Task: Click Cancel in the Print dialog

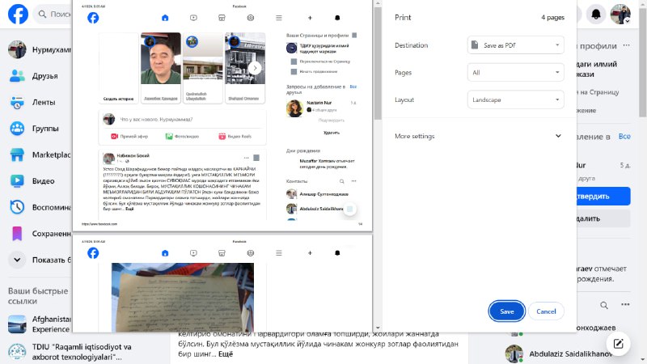Action: (x=546, y=311)
